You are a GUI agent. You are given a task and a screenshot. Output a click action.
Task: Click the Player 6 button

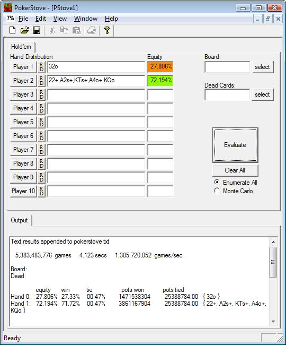tap(23, 136)
